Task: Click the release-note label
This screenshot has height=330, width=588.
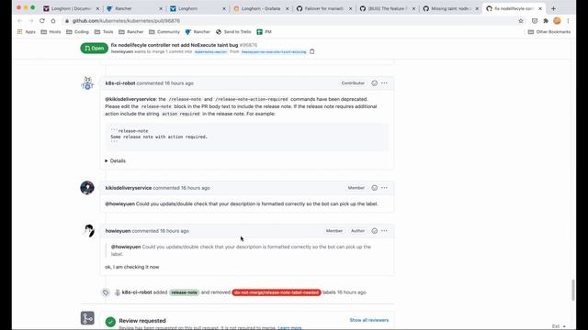Action: (x=184, y=292)
